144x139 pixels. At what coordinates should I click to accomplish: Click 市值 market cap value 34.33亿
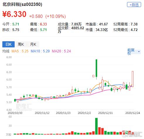102,30
